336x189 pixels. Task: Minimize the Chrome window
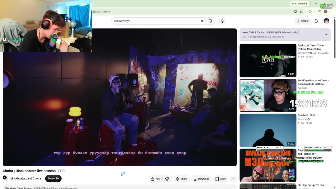(316, 4)
